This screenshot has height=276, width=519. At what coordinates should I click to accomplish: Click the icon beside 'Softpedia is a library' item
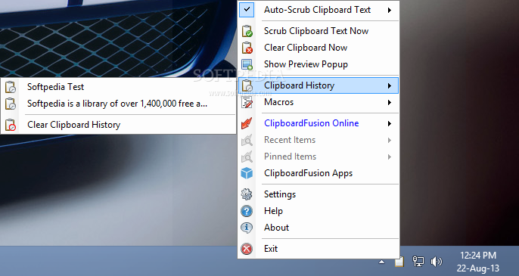tap(11, 104)
